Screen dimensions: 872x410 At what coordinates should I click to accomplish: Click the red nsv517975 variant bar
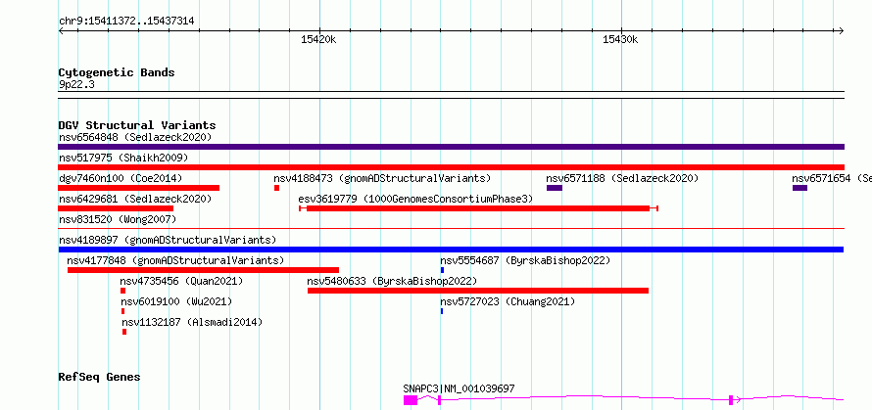point(451,167)
